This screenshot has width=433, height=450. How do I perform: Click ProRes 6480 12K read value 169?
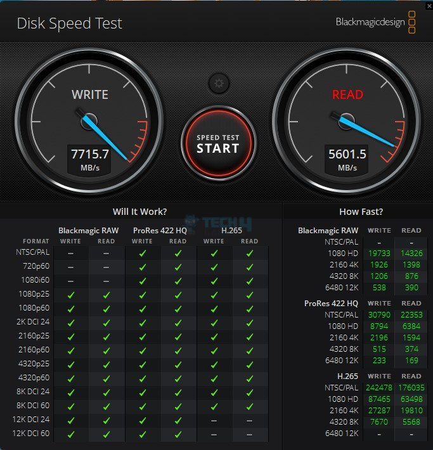tap(411, 361)
